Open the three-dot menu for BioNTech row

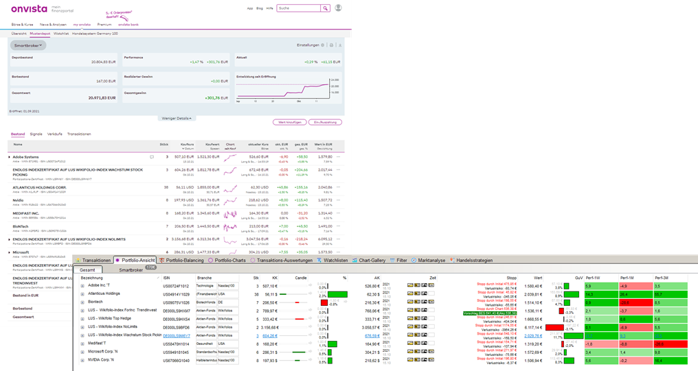point(338,226)
